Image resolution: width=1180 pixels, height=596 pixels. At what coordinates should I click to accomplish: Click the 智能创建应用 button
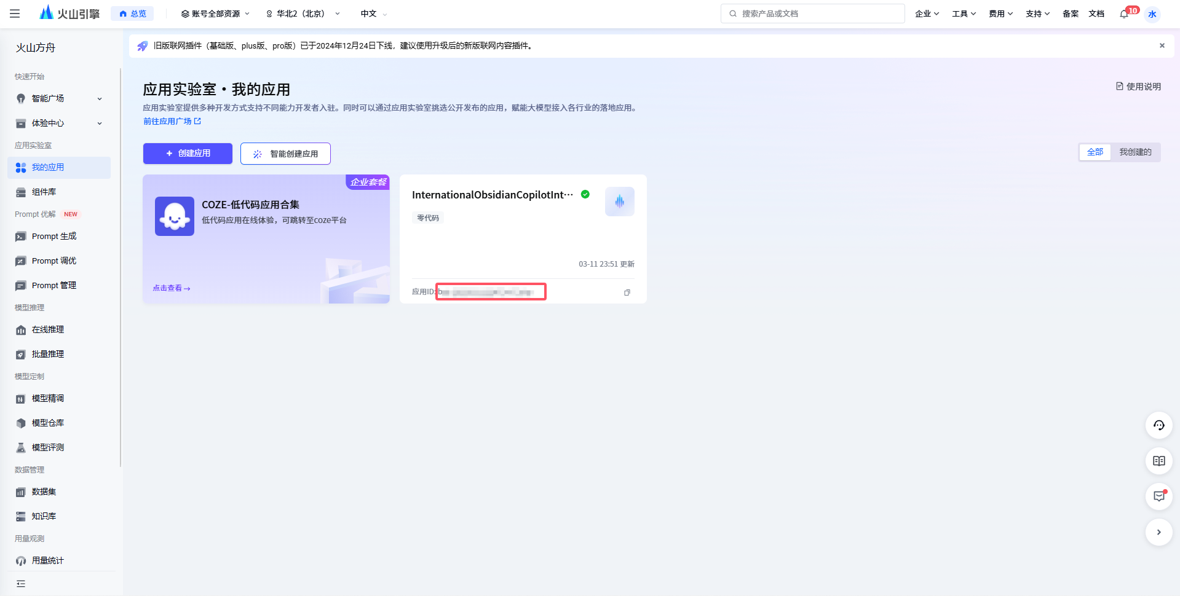tap(285, 154)
